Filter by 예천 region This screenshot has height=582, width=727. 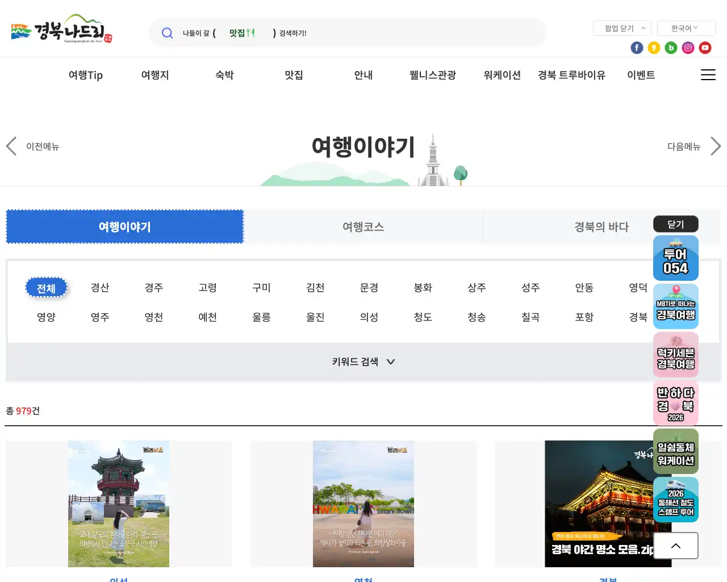(208, 317)
